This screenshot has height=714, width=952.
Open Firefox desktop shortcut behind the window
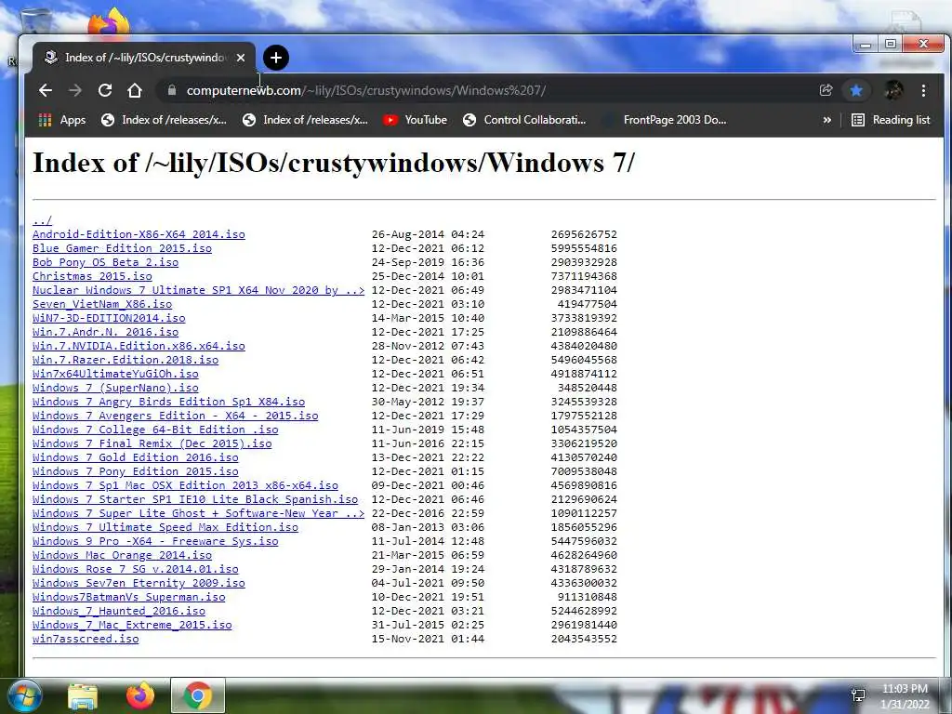[x=110, y=22]
